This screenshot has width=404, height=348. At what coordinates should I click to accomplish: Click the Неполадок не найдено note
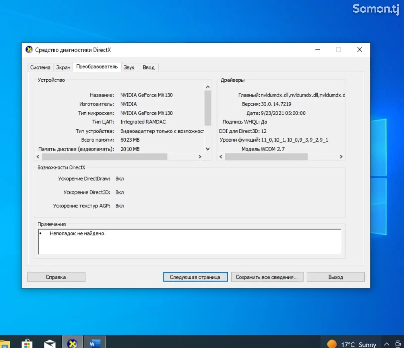pyautogui.click(x=78, y=233)
